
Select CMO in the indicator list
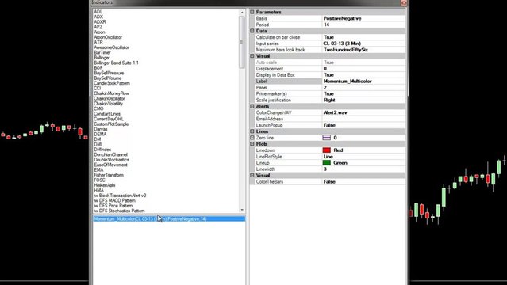pos(98,108)
